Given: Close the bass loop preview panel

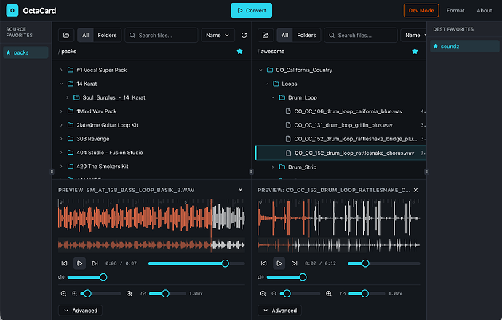Looking at the screenshot, I should click(240, 190).
